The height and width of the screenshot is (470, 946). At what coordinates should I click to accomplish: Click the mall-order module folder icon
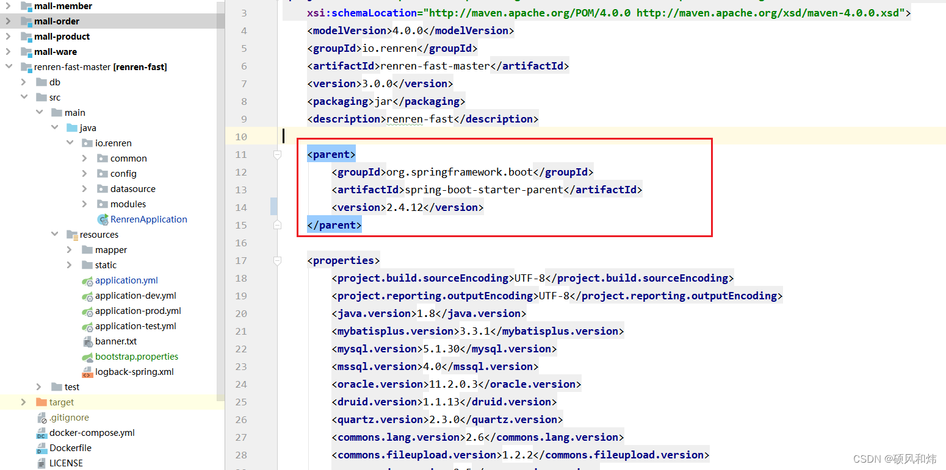[26, 21]
